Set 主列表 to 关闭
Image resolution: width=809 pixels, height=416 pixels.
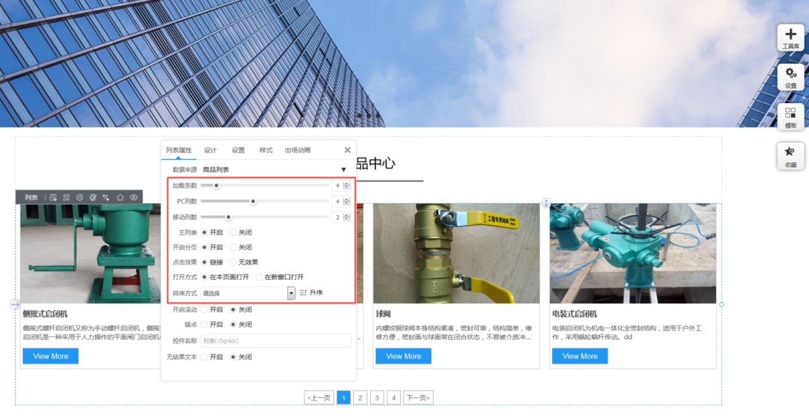(x=233, y=233)
